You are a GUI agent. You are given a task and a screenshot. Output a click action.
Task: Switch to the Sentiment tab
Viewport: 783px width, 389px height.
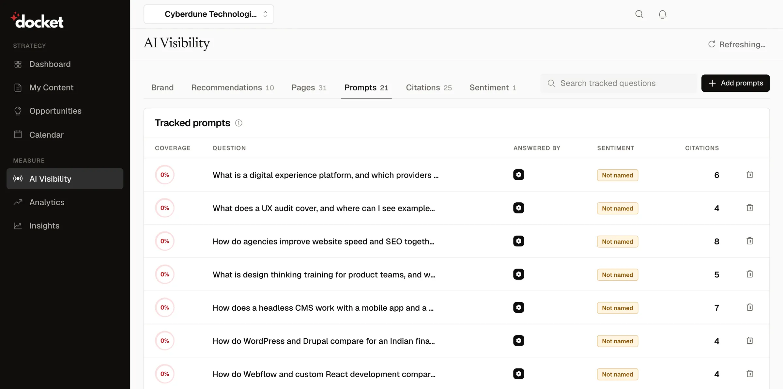[x=493, y=87]
